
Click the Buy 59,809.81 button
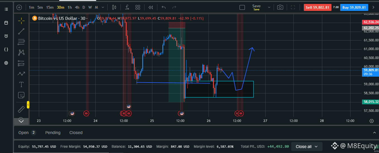pos(354,7)
